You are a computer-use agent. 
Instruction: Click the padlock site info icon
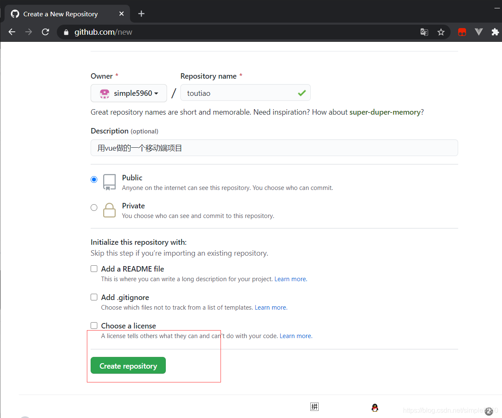click(x=66, y=32)
